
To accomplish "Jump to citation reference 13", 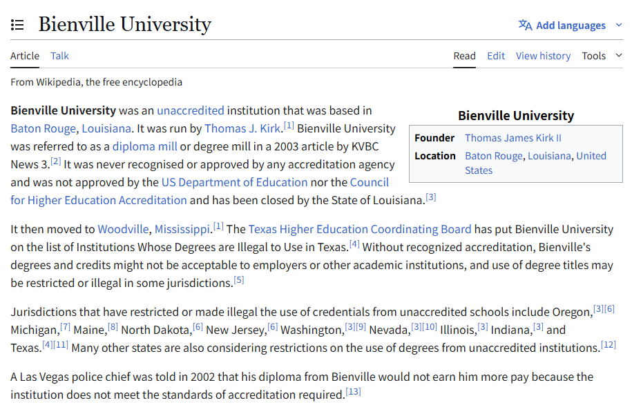I will [x=353, y=392].
